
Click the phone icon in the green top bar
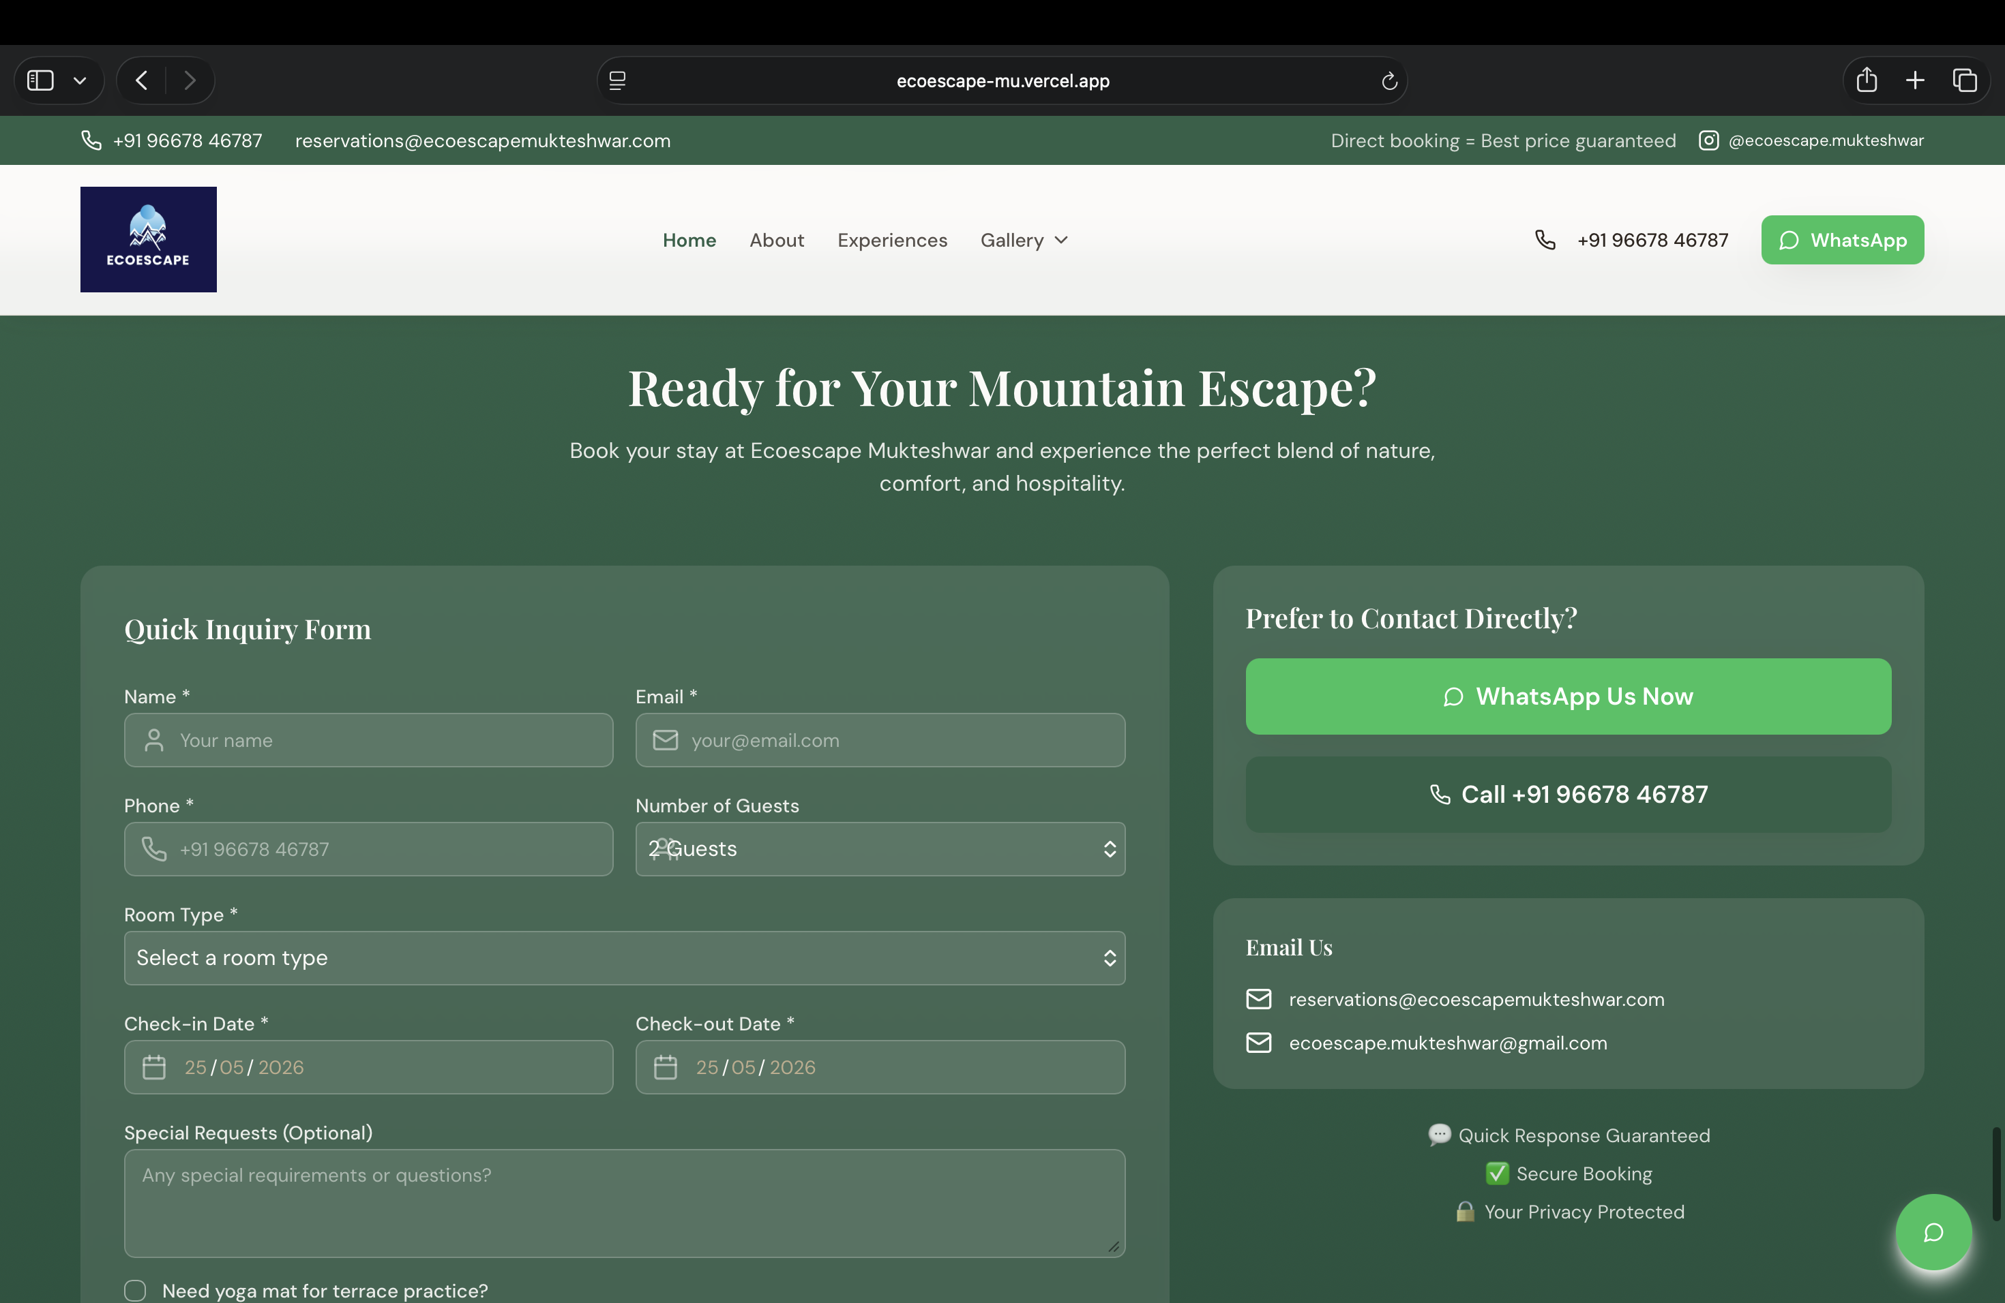pos(91,140)
